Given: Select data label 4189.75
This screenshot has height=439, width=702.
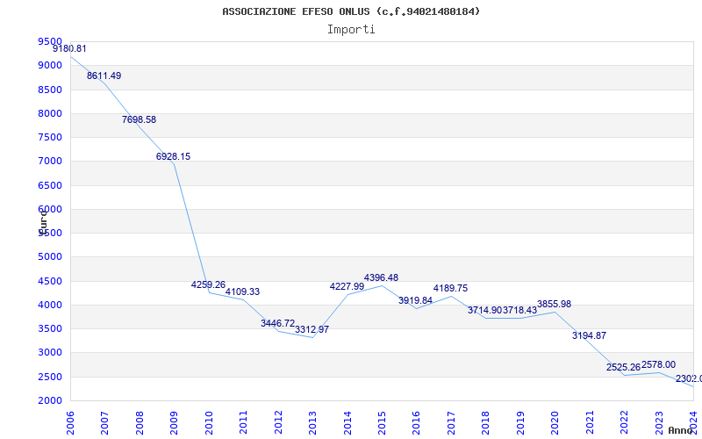Looking at the screenshot, I should [450, 288].
